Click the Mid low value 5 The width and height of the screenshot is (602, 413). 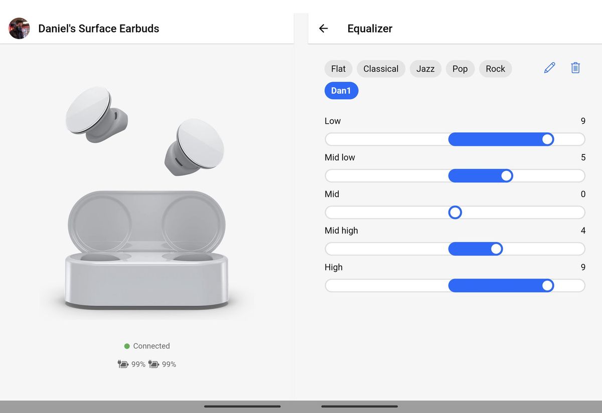coord(583,157)
